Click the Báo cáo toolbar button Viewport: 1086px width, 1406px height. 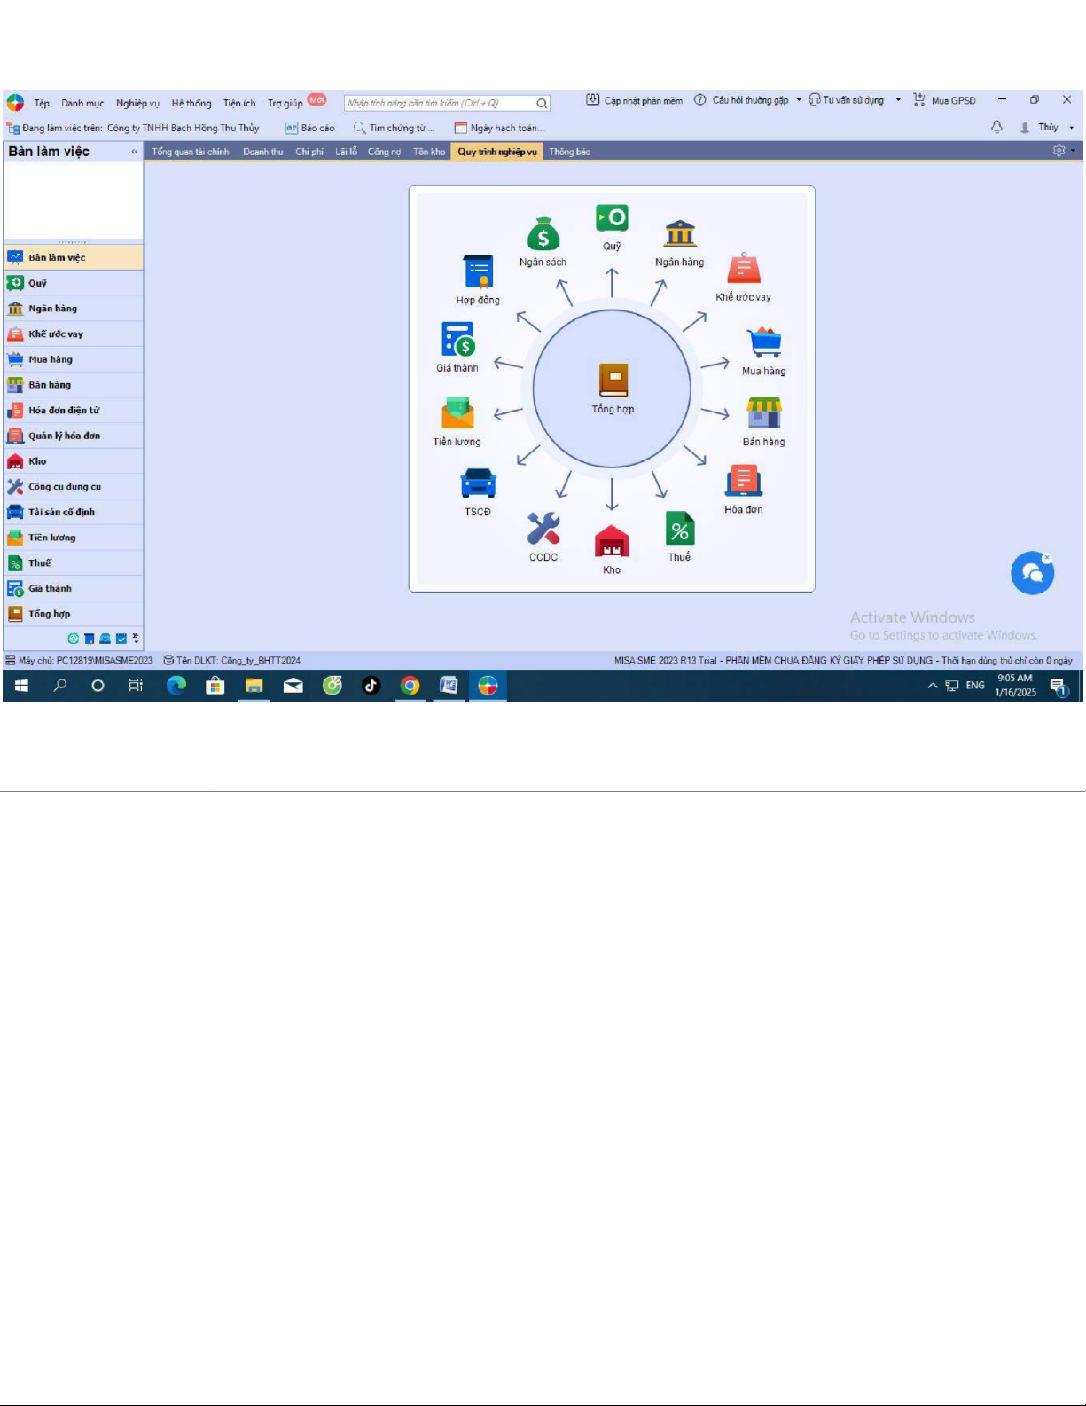click(310, 128)
